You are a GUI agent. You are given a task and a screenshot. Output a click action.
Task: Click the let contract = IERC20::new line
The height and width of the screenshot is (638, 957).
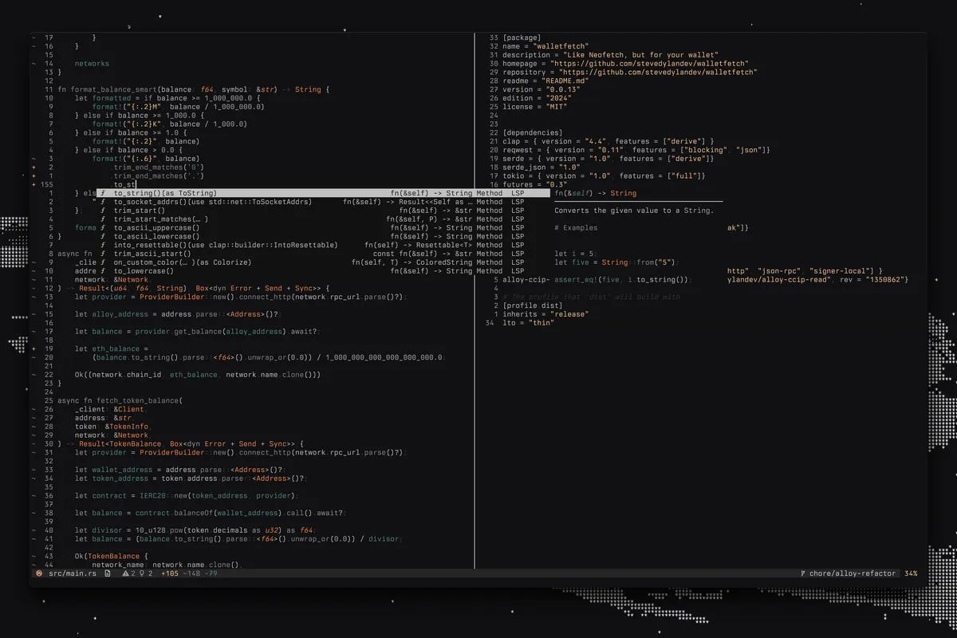point(186,495)
